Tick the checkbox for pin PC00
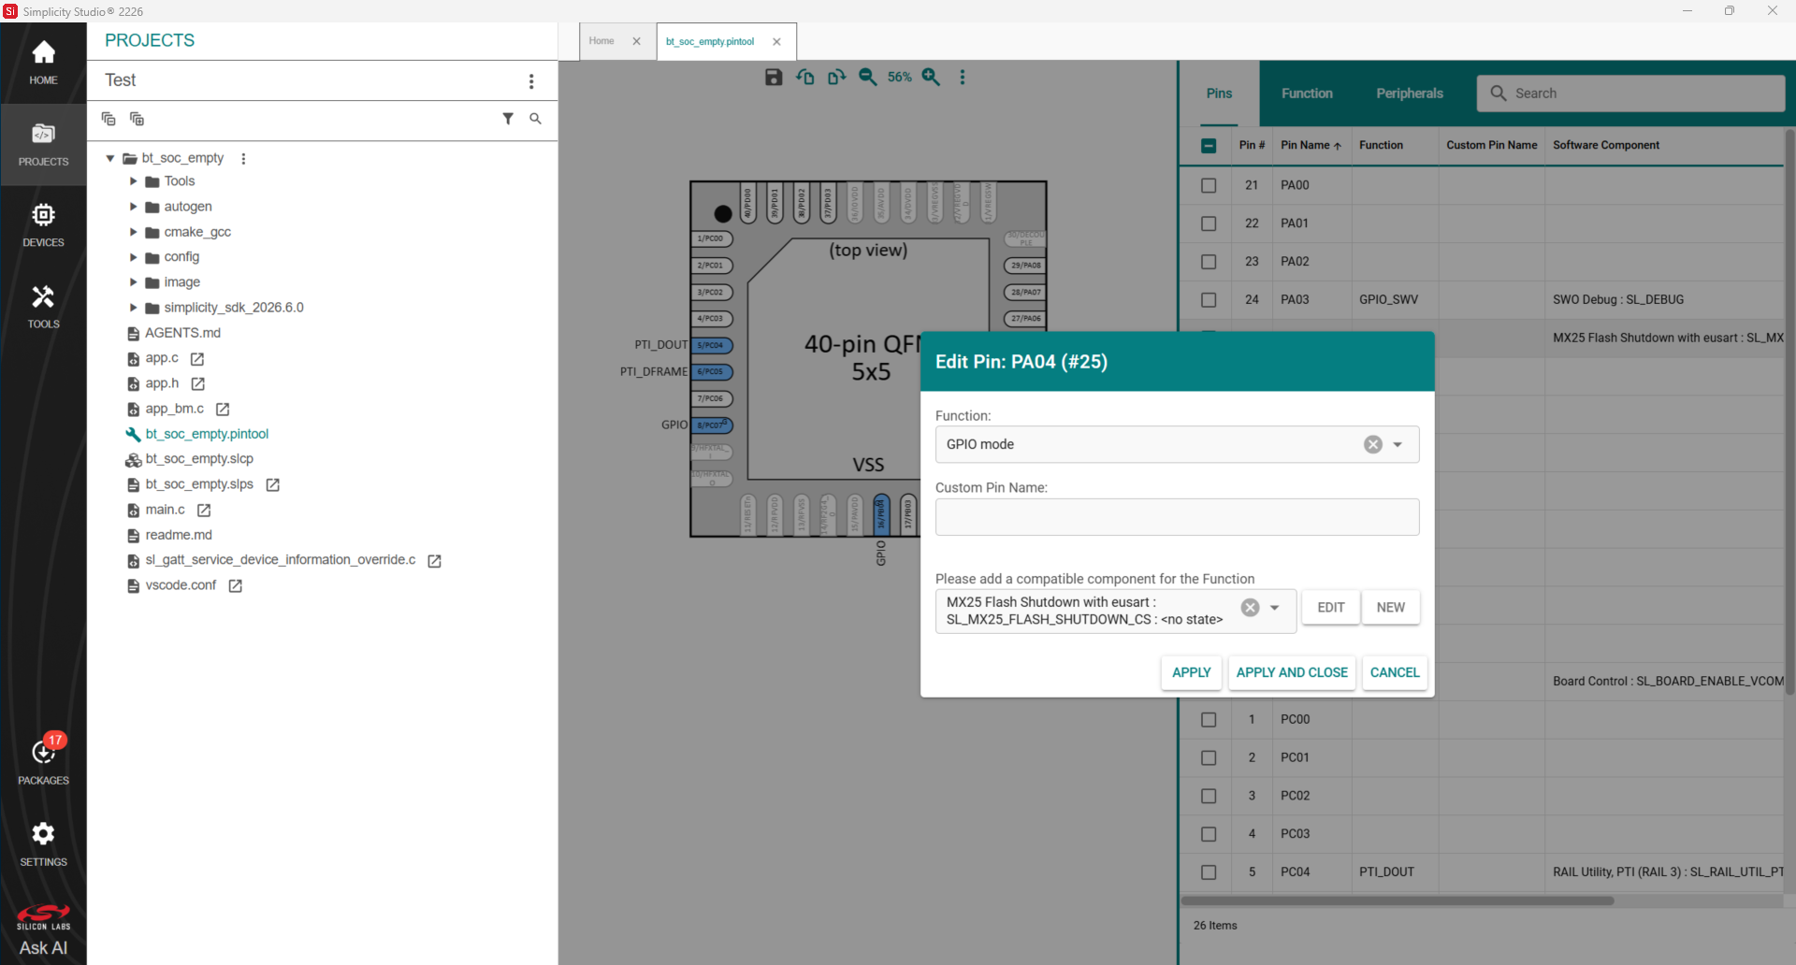 [x=1209, y=720]
